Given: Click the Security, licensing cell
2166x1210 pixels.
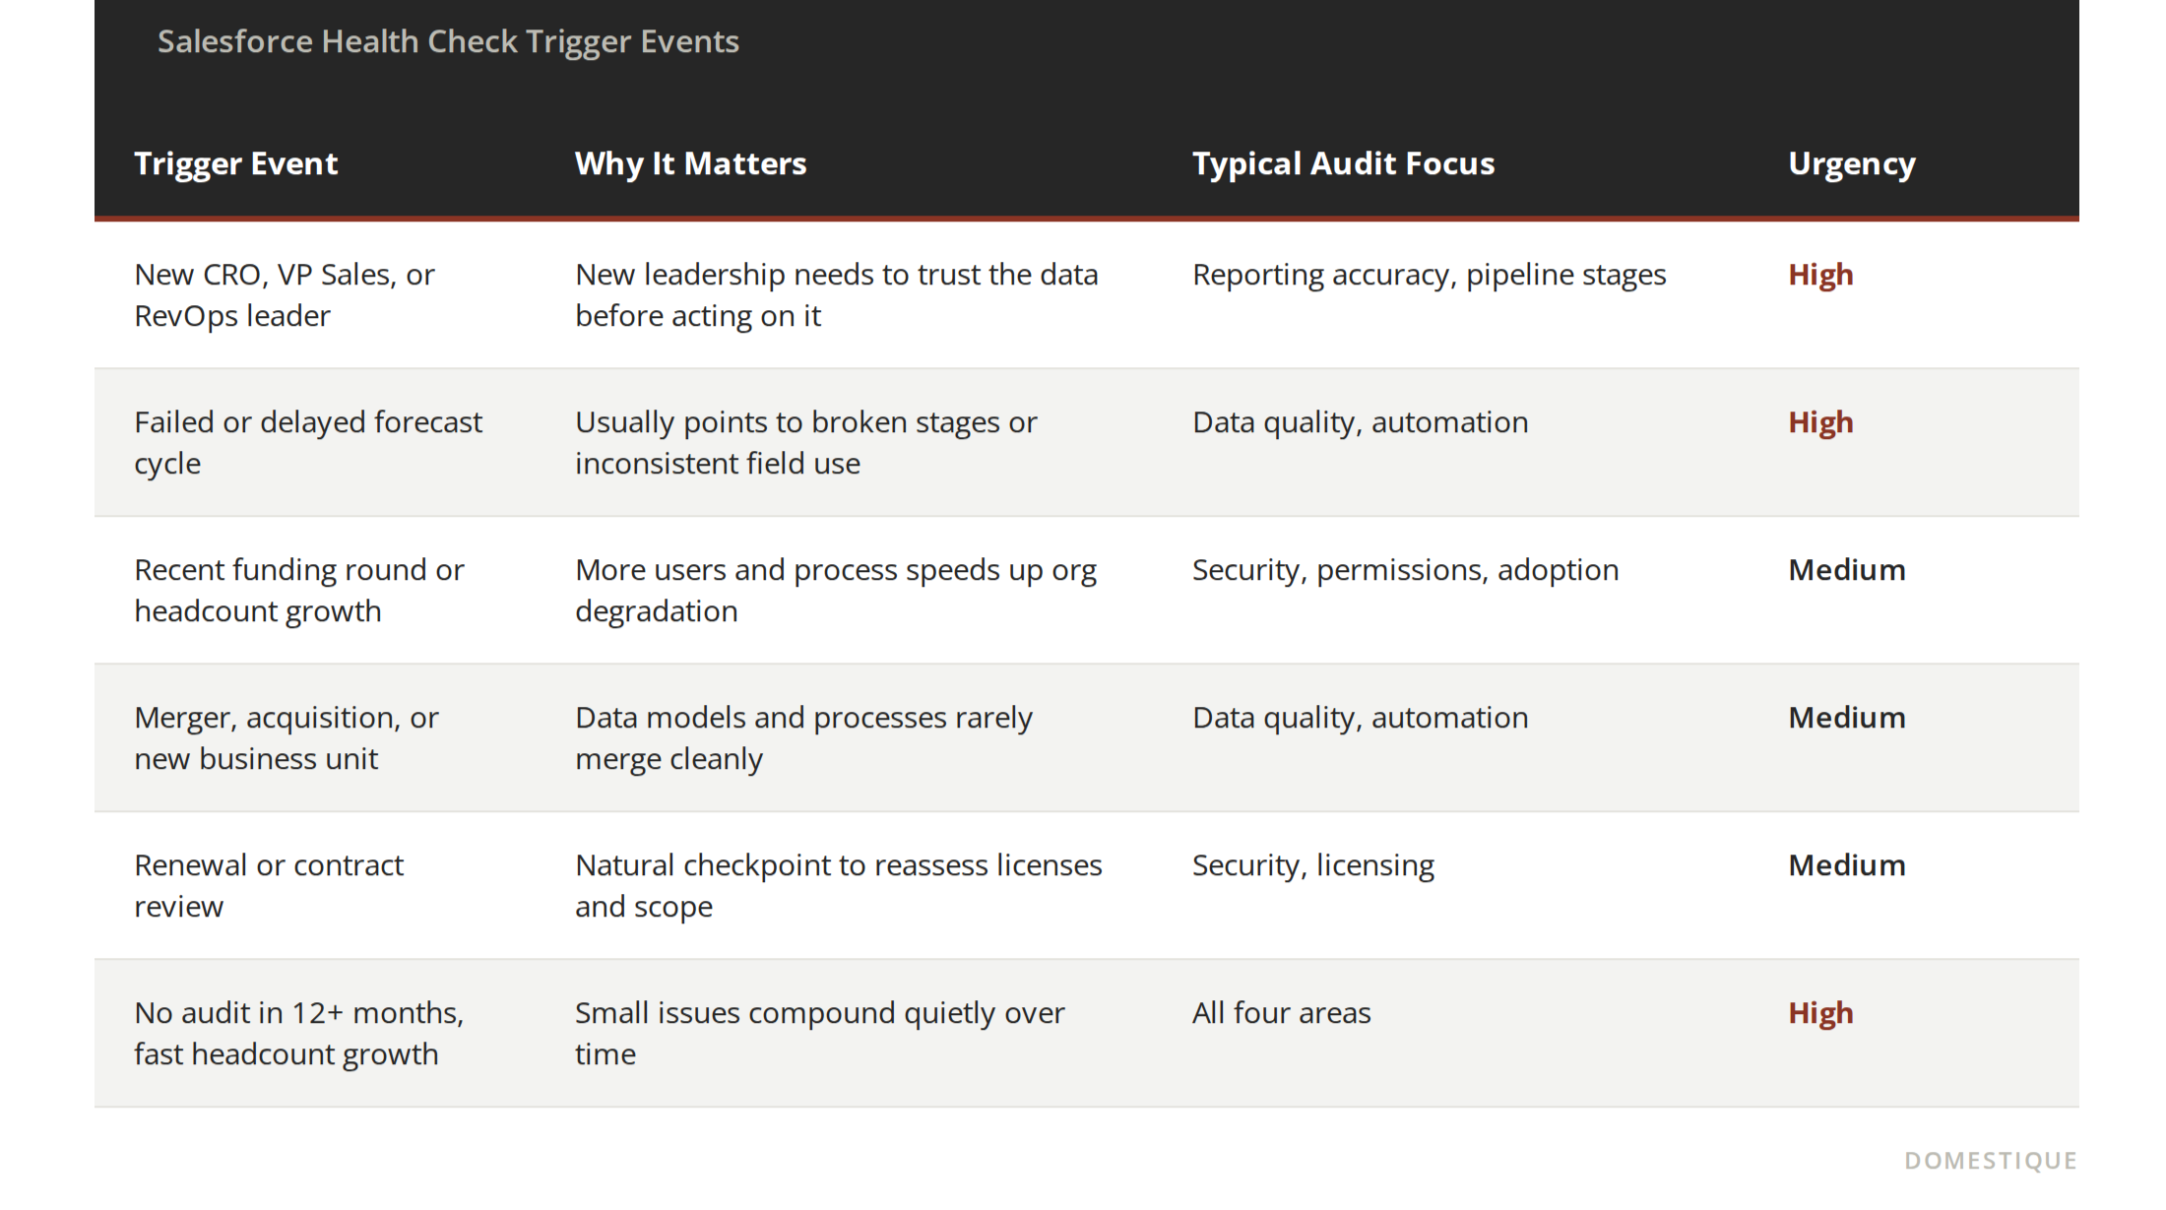Looking at the screenshot, I should click(x=1313, y=865).
